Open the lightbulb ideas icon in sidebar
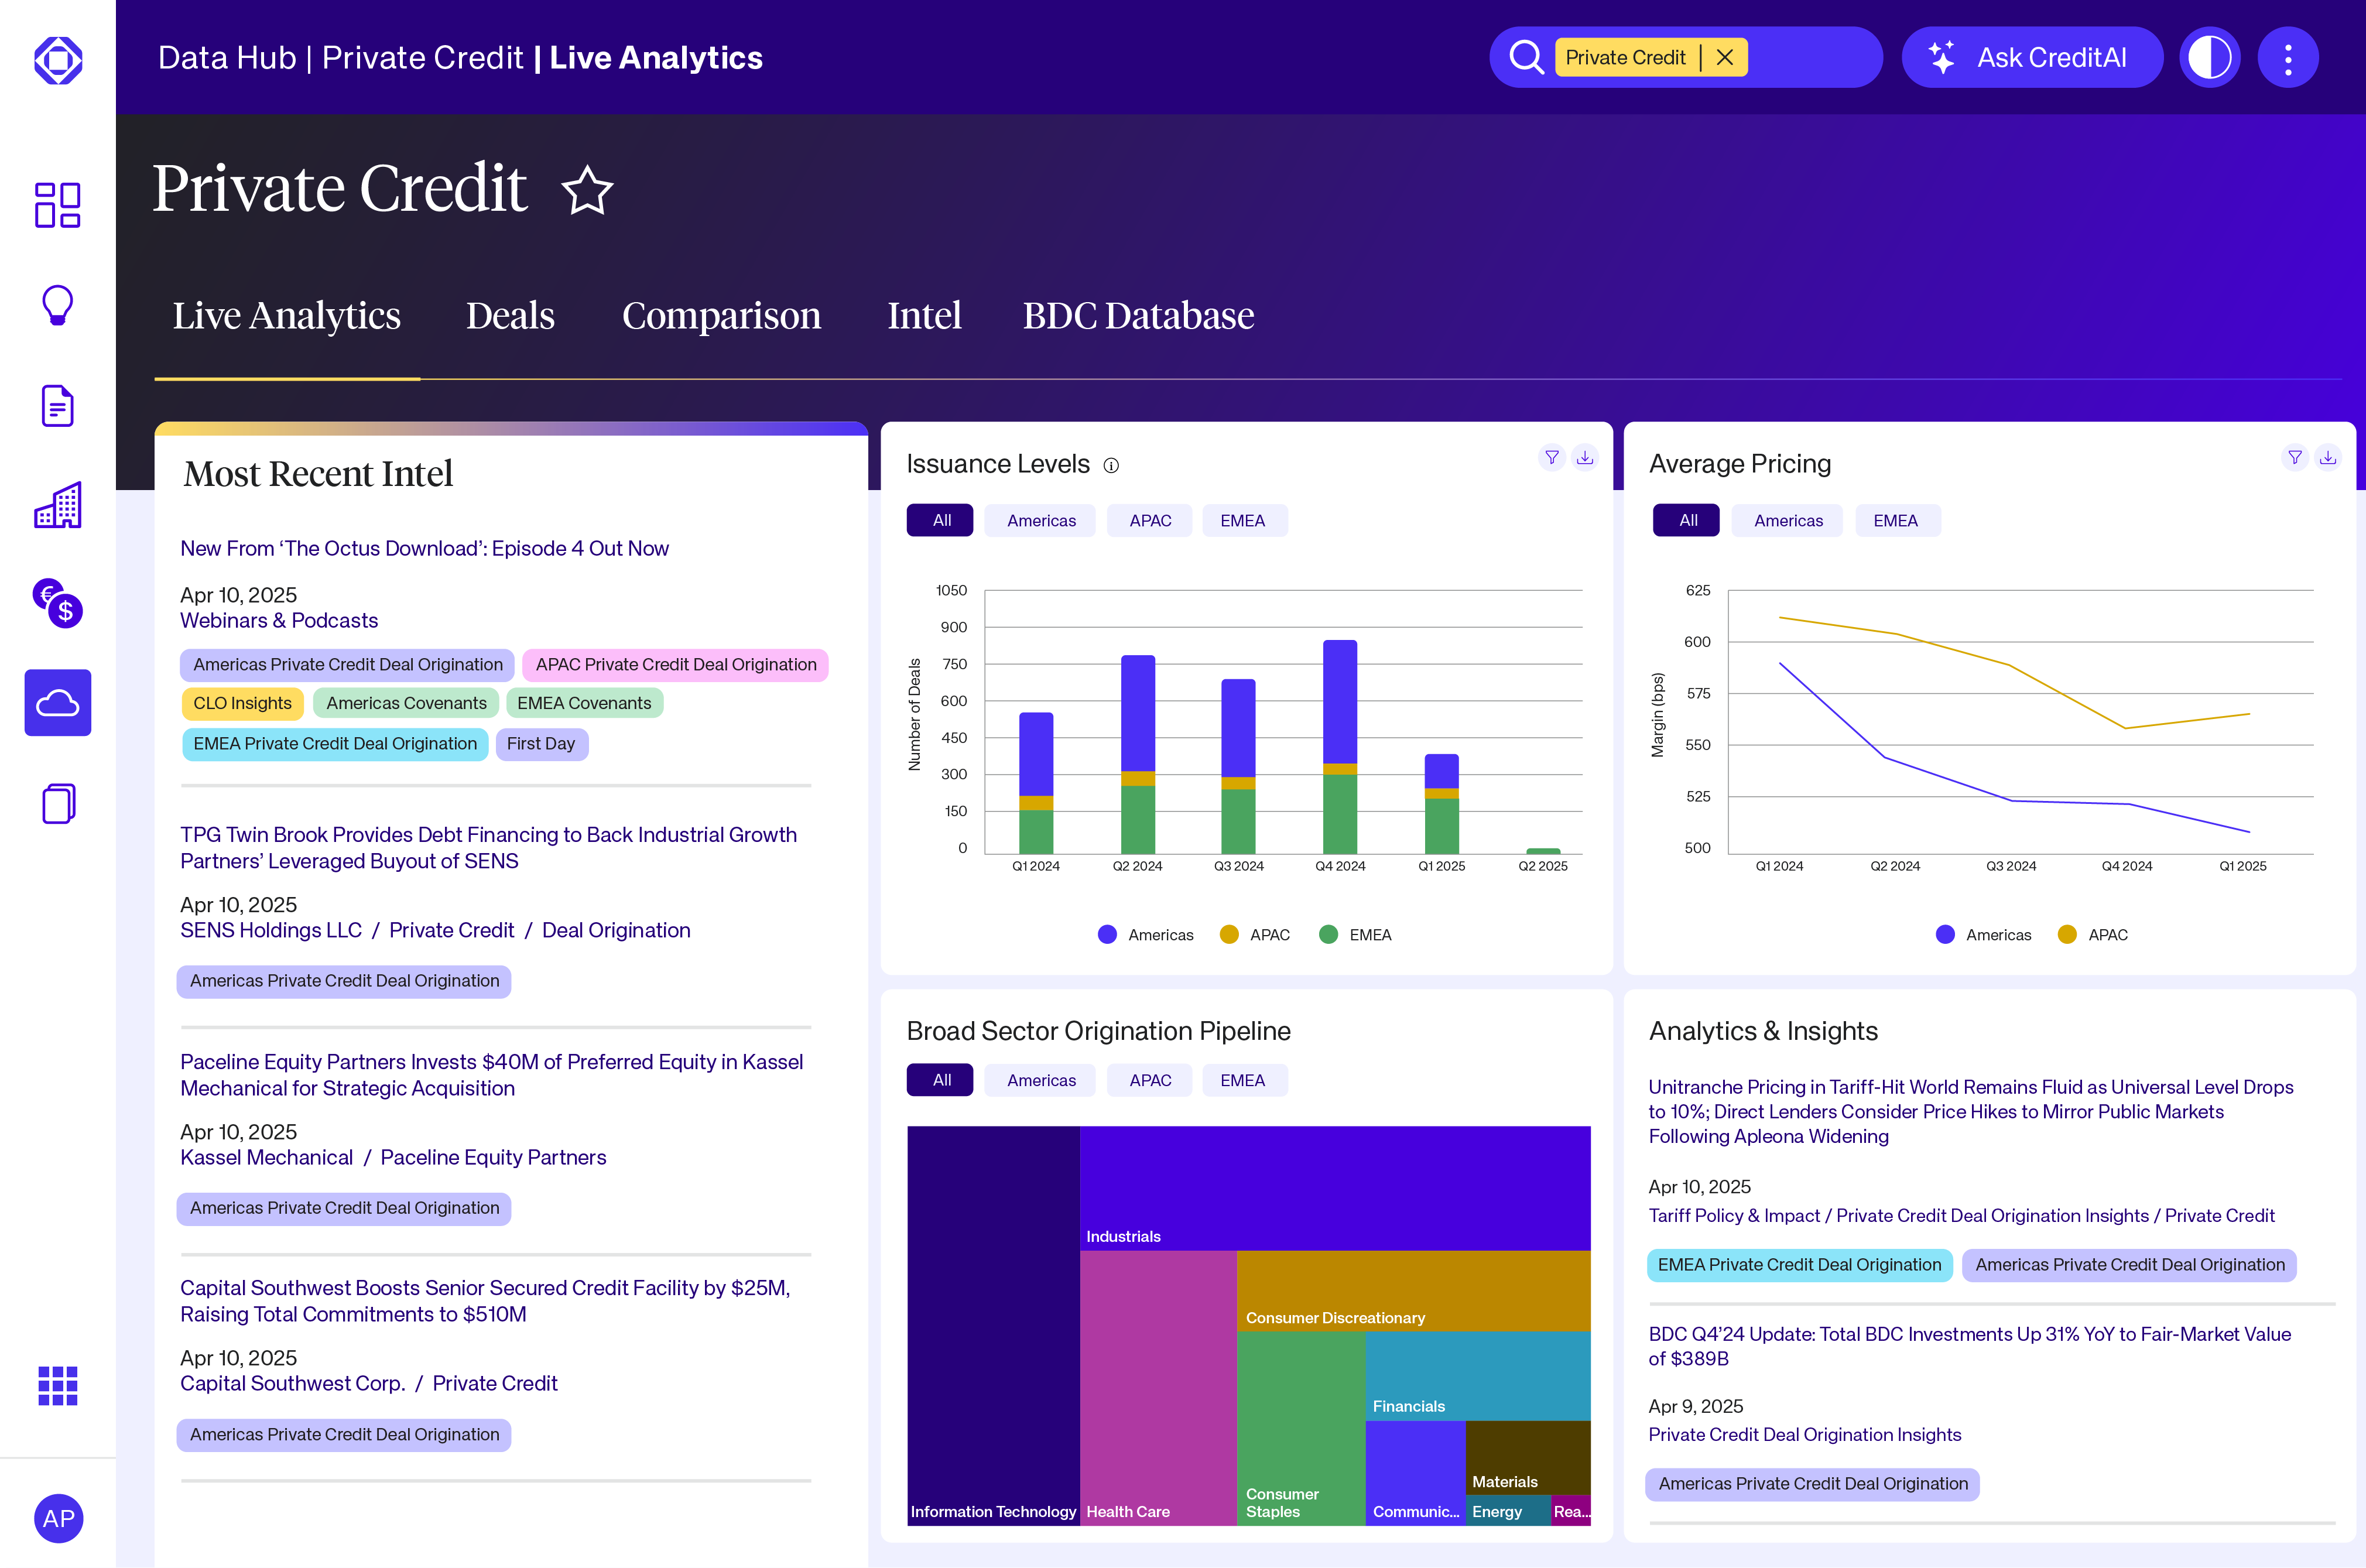The height and width of the screenshot is (1568, 2366). (x=57, y=305)
